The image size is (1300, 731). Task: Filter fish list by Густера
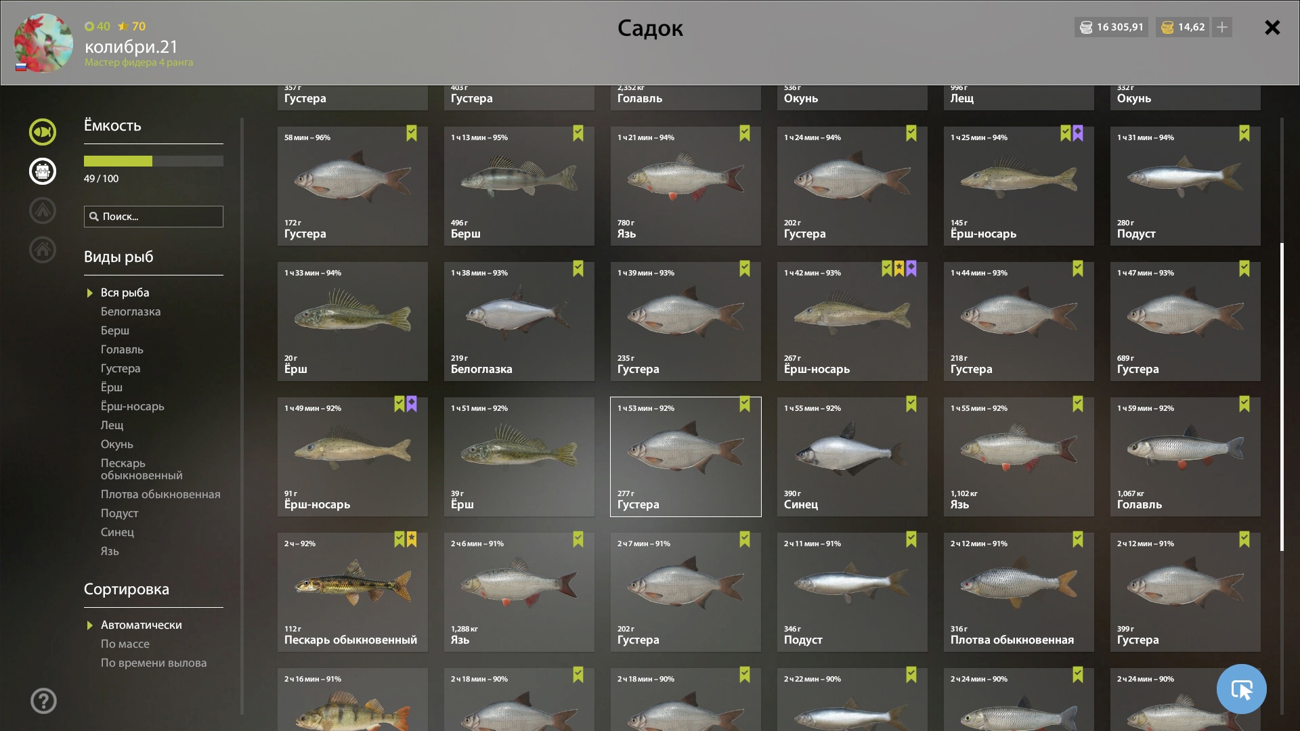click(121, 368)
